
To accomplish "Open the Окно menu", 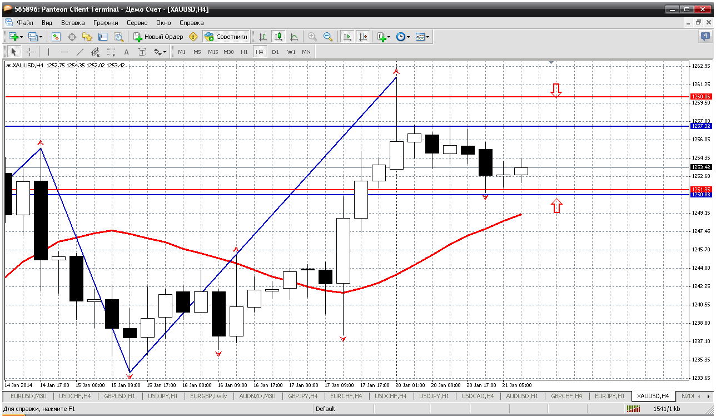I will 163,23.
